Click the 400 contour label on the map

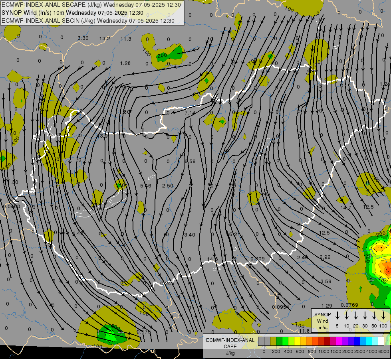(382, 280)
